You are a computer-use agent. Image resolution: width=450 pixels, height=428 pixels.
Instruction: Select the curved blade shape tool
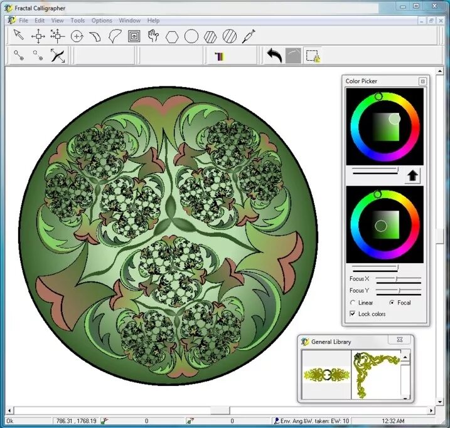[95, 37]
